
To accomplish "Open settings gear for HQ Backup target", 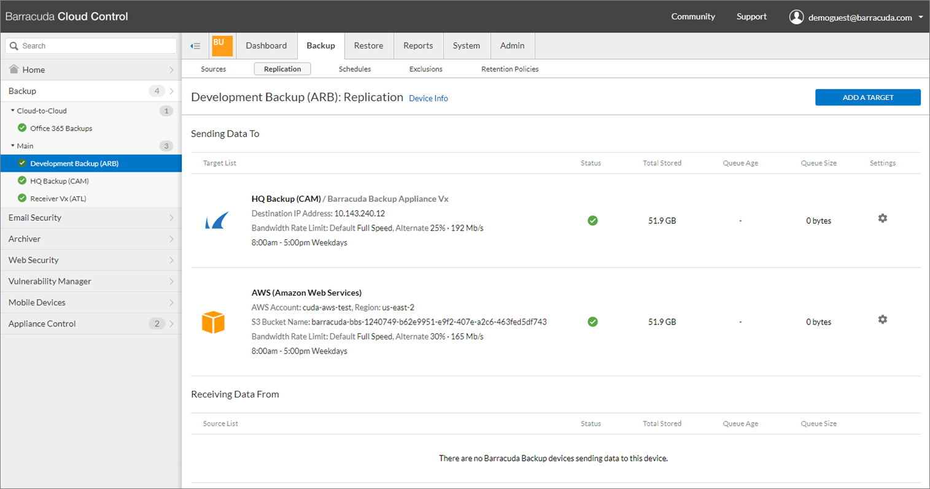I will [882, 218].
